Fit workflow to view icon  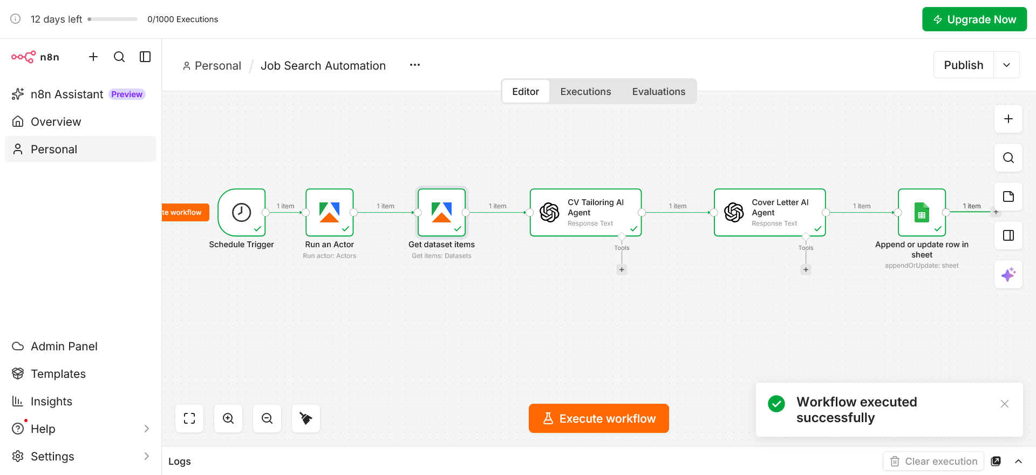pos(189,418)
